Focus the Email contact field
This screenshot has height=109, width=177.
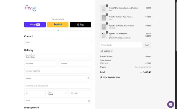tap(58, 42)
